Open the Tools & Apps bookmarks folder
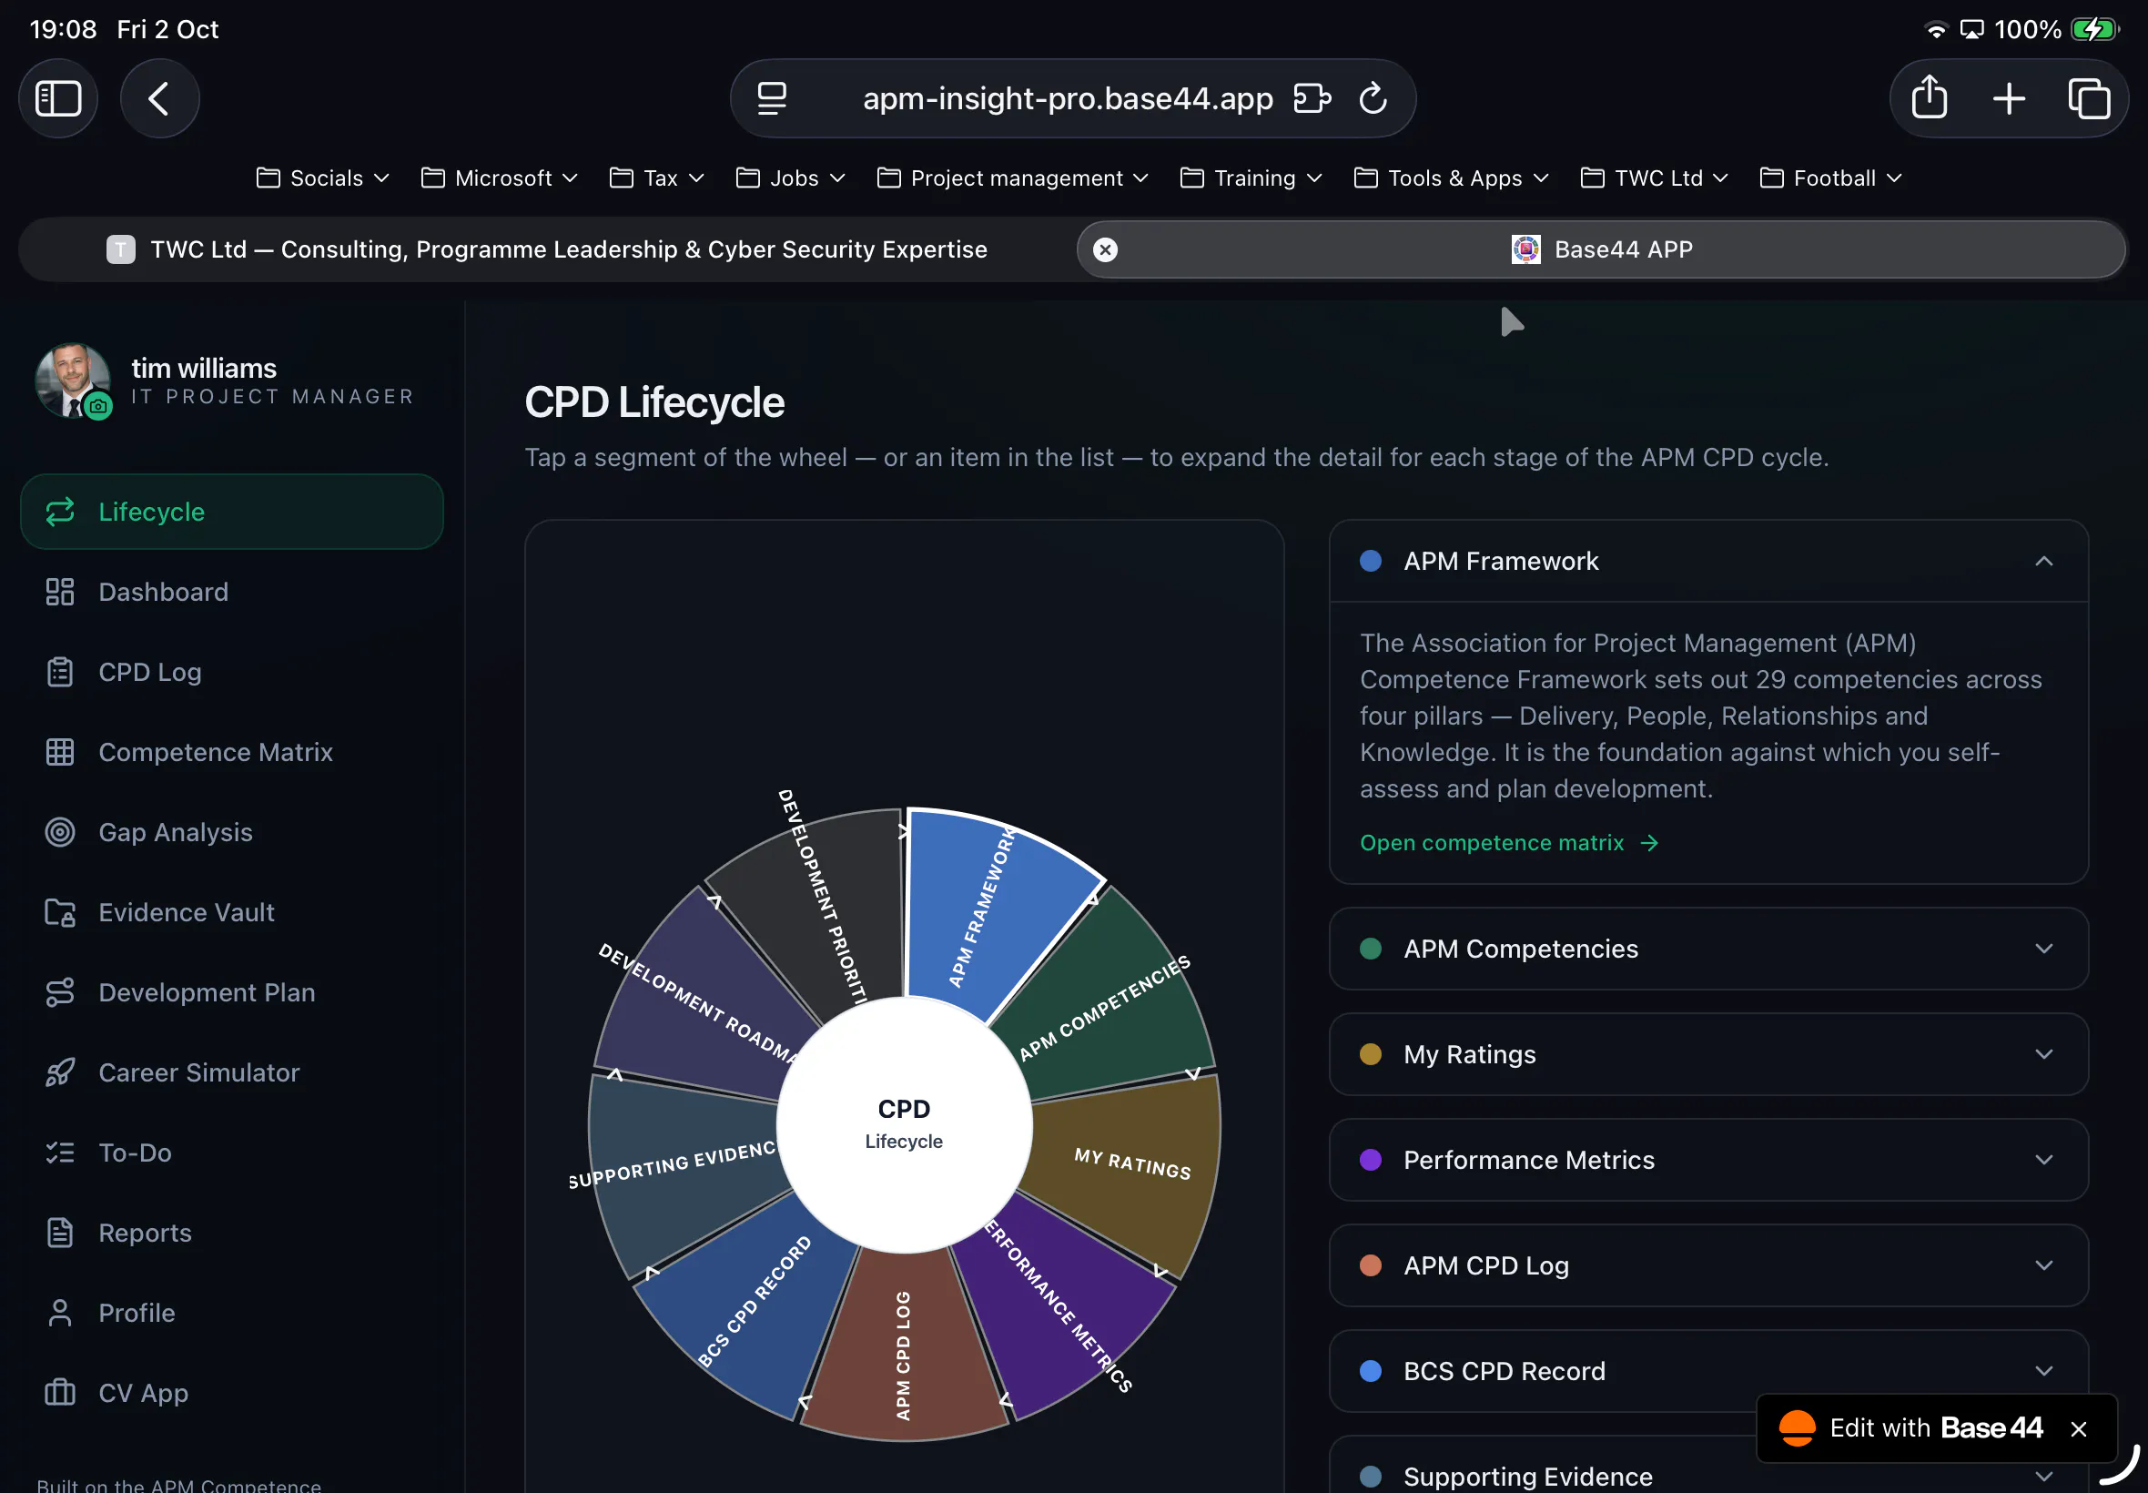This screenshot has height=1493, width=2148. pyautogui.click(x=1452, y=178)
